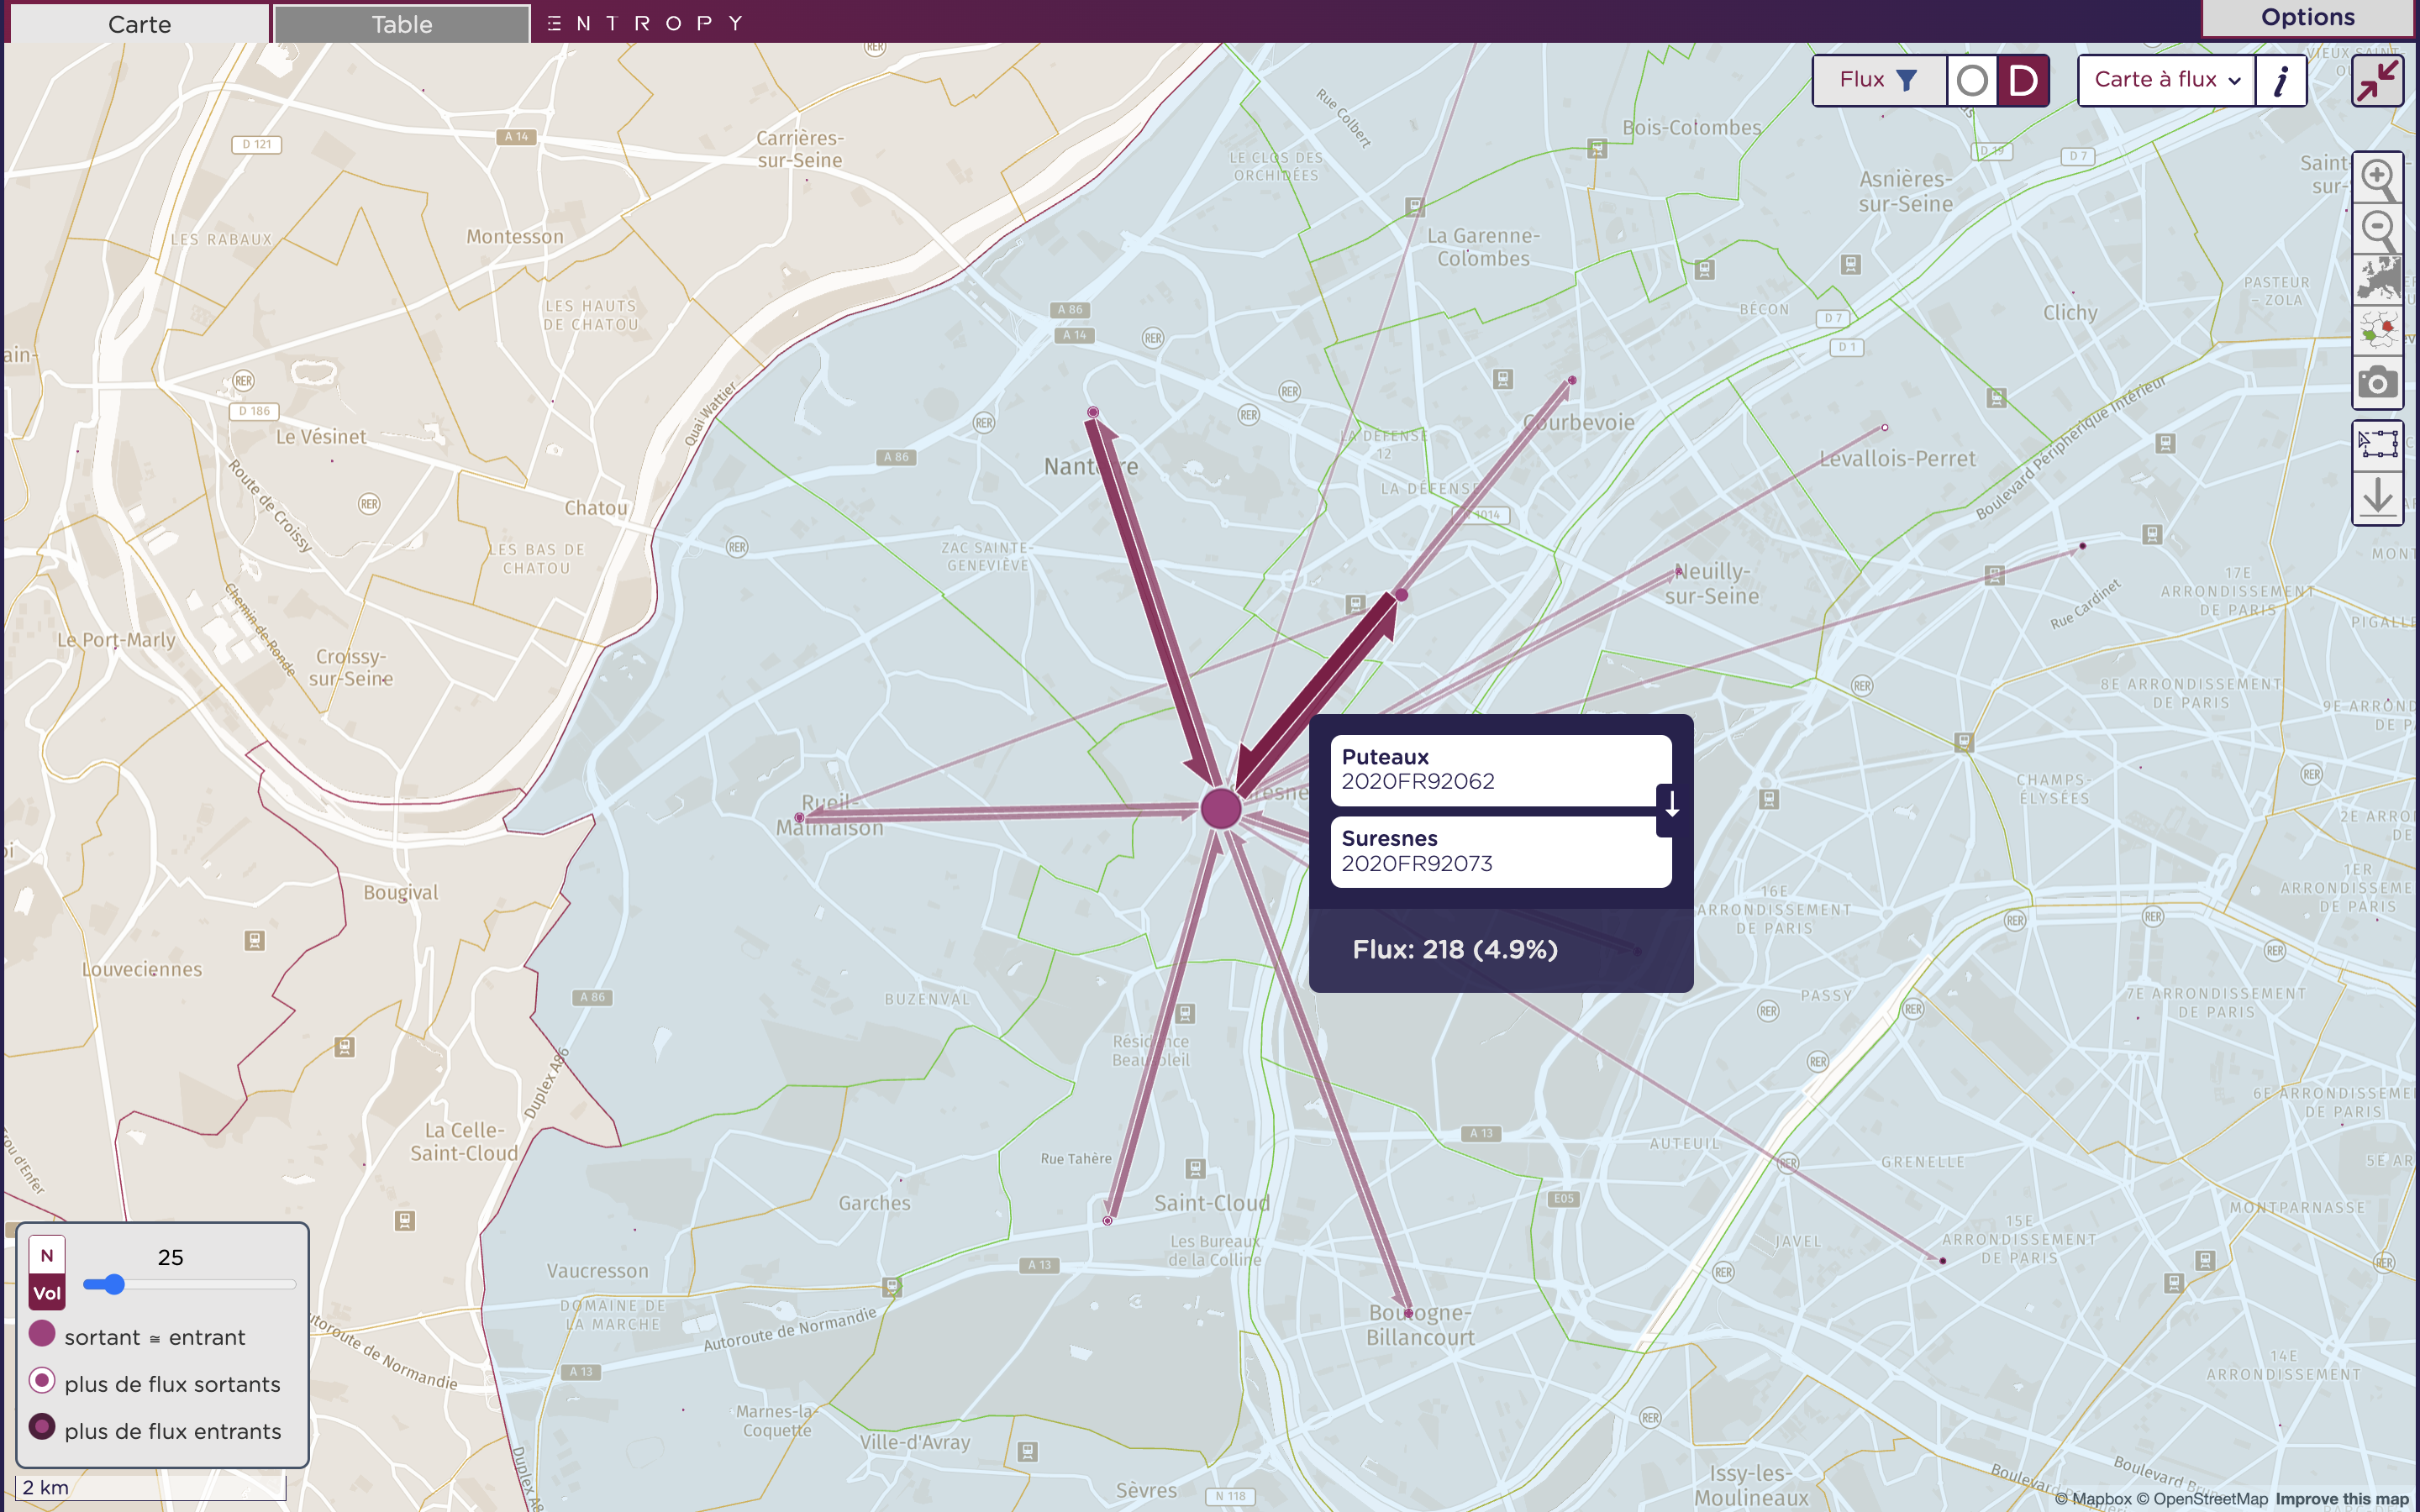The width and height of the screenshot is (2420, 1512).
Task: Click the Puteaux node at thick arrow end
Action: 1401,596
